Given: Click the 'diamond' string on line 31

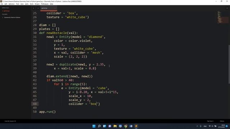Looking at the screenshot, I should click(x=96, y=37).
